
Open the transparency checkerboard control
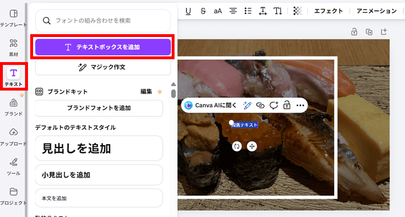point(298,11)
